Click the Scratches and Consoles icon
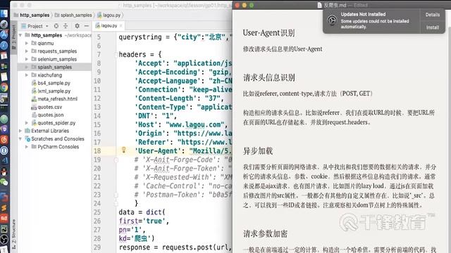The width and height of the screenshot is (451, 253). click(27, 139)
